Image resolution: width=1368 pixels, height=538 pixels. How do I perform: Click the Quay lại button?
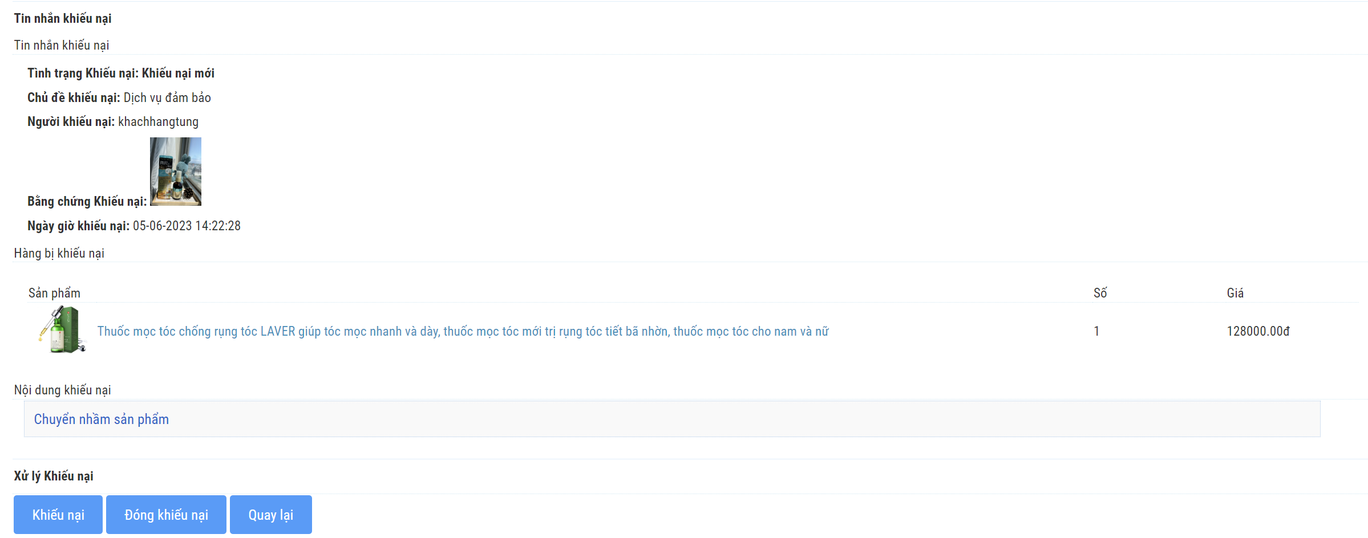[271, 515]
